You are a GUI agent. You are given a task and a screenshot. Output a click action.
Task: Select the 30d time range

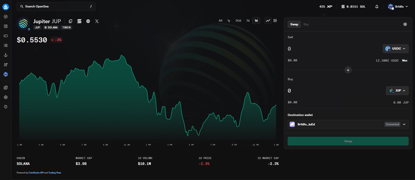(x=238, y=21)
